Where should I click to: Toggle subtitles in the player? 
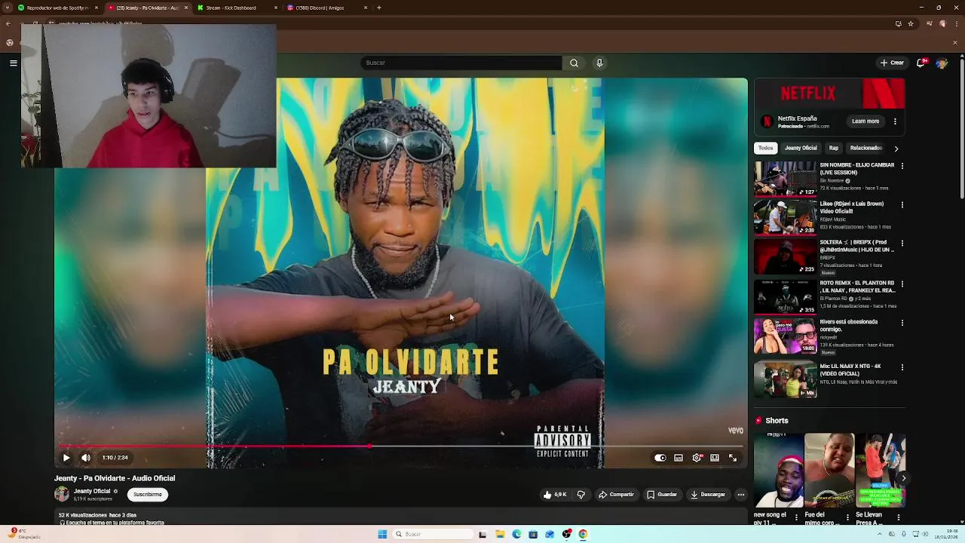[679, 457]
